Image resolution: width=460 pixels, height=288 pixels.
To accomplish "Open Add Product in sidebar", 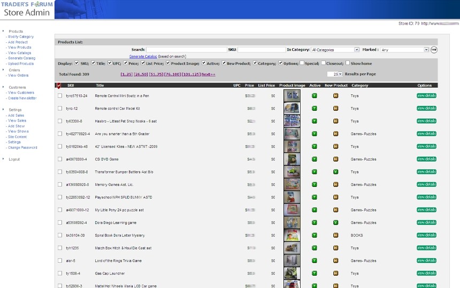I will (x=18, y=42).
